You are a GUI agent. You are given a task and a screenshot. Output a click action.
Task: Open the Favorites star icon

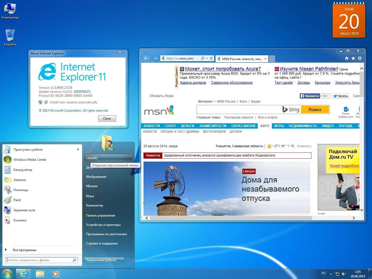coord(353,58)
